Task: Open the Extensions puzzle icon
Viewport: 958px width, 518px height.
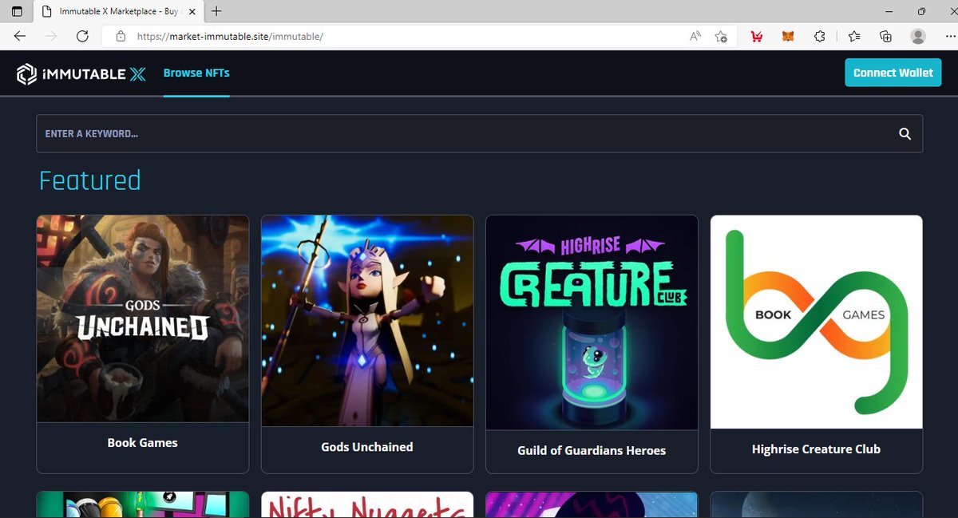Action: pos(820,36)
